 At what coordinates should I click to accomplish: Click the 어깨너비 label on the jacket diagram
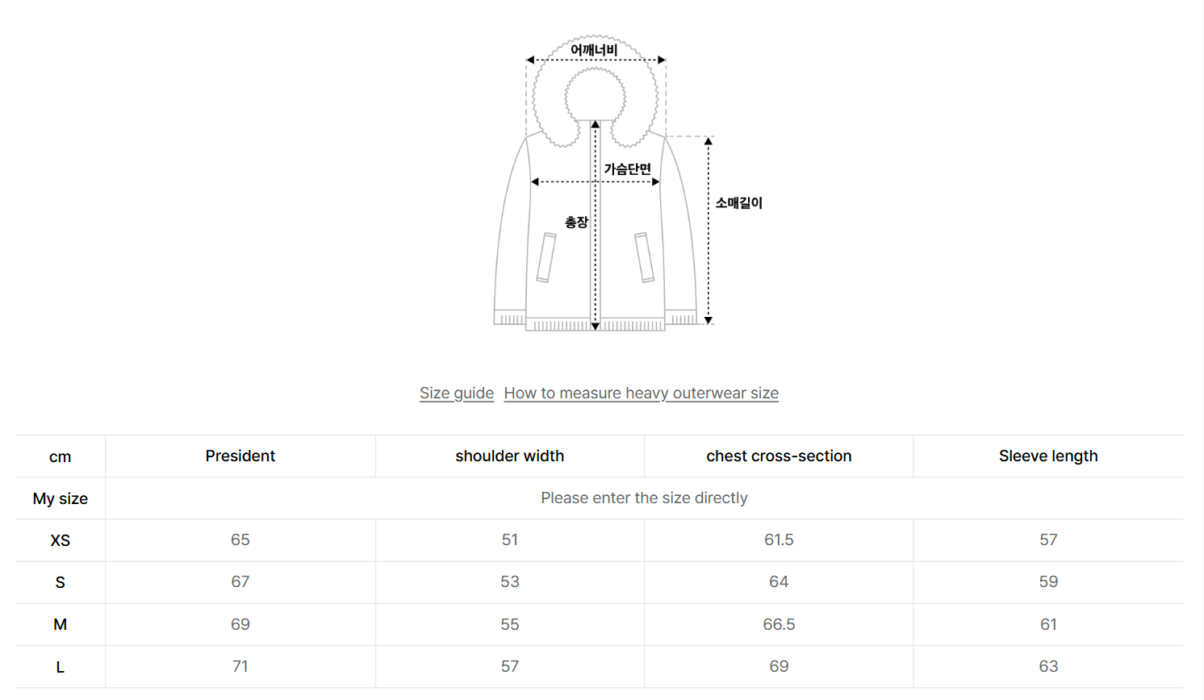coord(594,50)
